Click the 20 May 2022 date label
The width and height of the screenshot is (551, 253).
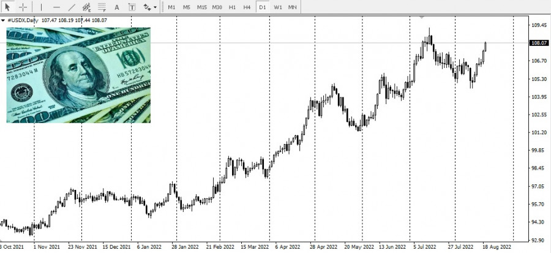359,247
